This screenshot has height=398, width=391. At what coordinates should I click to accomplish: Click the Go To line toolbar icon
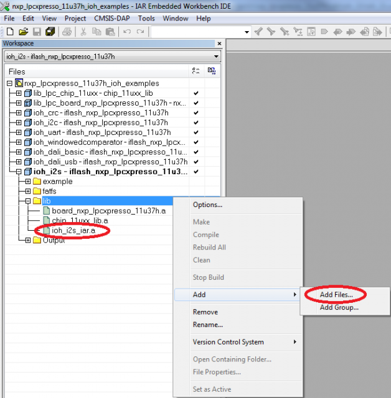click(311, 32)
